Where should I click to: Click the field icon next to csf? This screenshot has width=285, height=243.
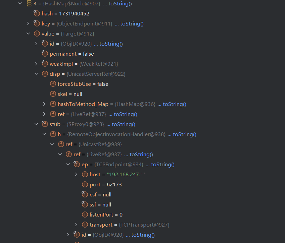85,194
